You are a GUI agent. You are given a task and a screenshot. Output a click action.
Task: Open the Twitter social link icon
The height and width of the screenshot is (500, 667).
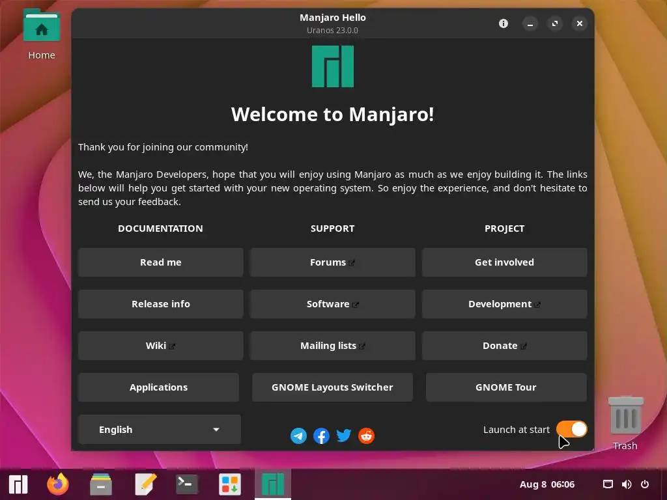pyautogui.click(x=344, y=436)
